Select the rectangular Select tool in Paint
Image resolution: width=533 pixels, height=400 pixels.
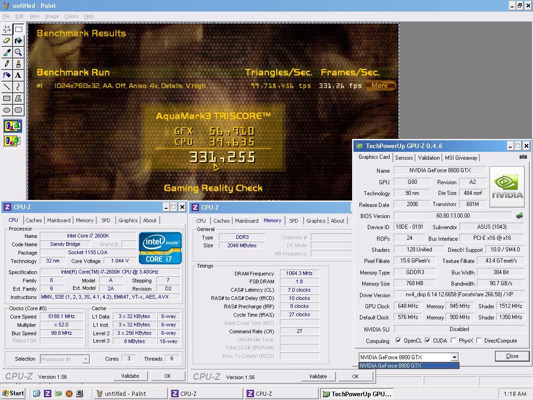coord(19,29)
